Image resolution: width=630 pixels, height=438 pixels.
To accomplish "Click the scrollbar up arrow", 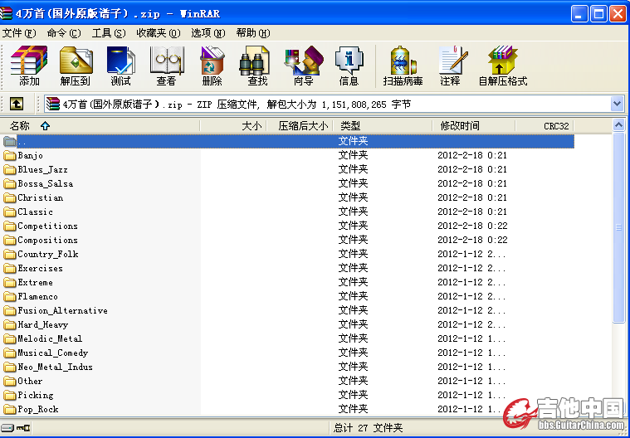I will [618, 125].
